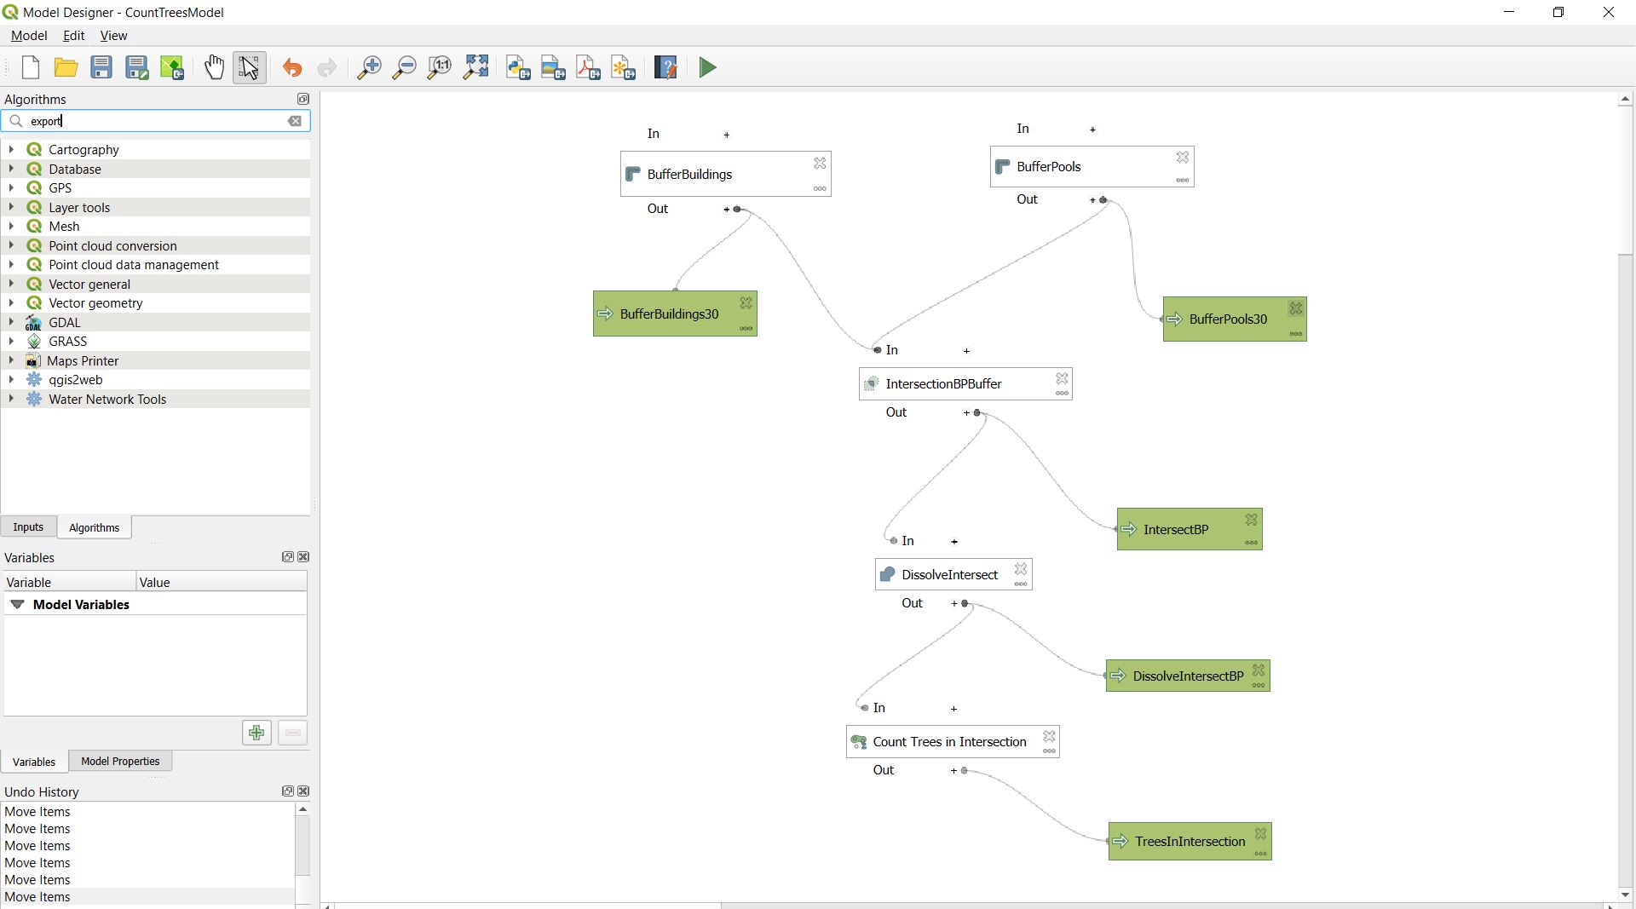
Task: Select Point cloud conversion group
Action: pyautogui.click(x=112, y=245)
